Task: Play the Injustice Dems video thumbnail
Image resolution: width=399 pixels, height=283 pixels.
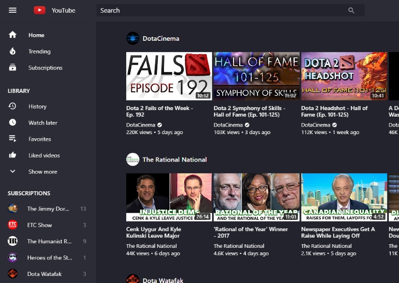Action: [x=169, y=197]
